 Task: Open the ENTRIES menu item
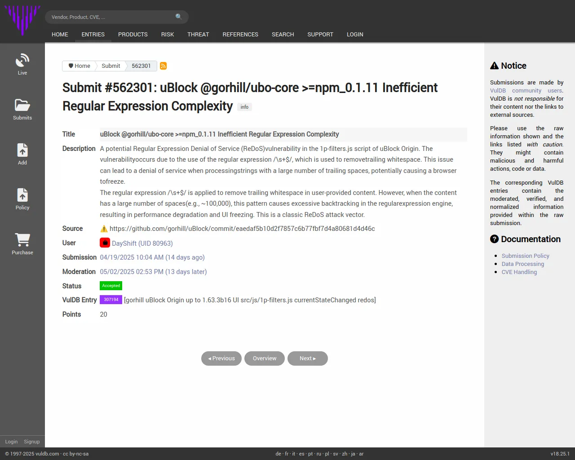click(x=93, y=35)
